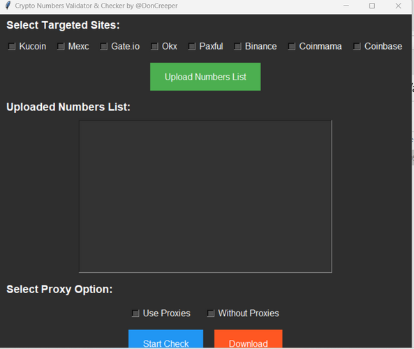The image size is (414, 349).
Task: Enable Binance as targeted site
Action: pyautogui.click(x=237, y=47)
